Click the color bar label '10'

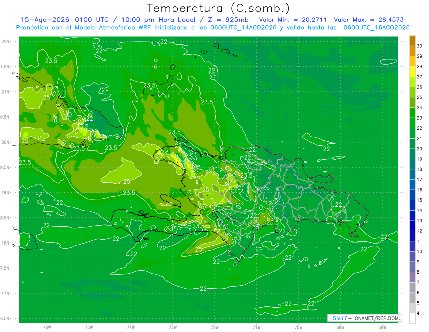pos(420,252)
